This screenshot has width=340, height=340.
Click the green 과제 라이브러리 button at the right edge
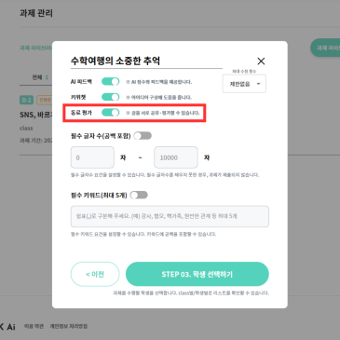click(x=325, y=48)
